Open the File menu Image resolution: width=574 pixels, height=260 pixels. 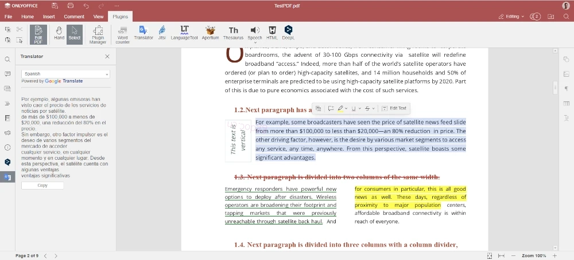pos(8,17)
